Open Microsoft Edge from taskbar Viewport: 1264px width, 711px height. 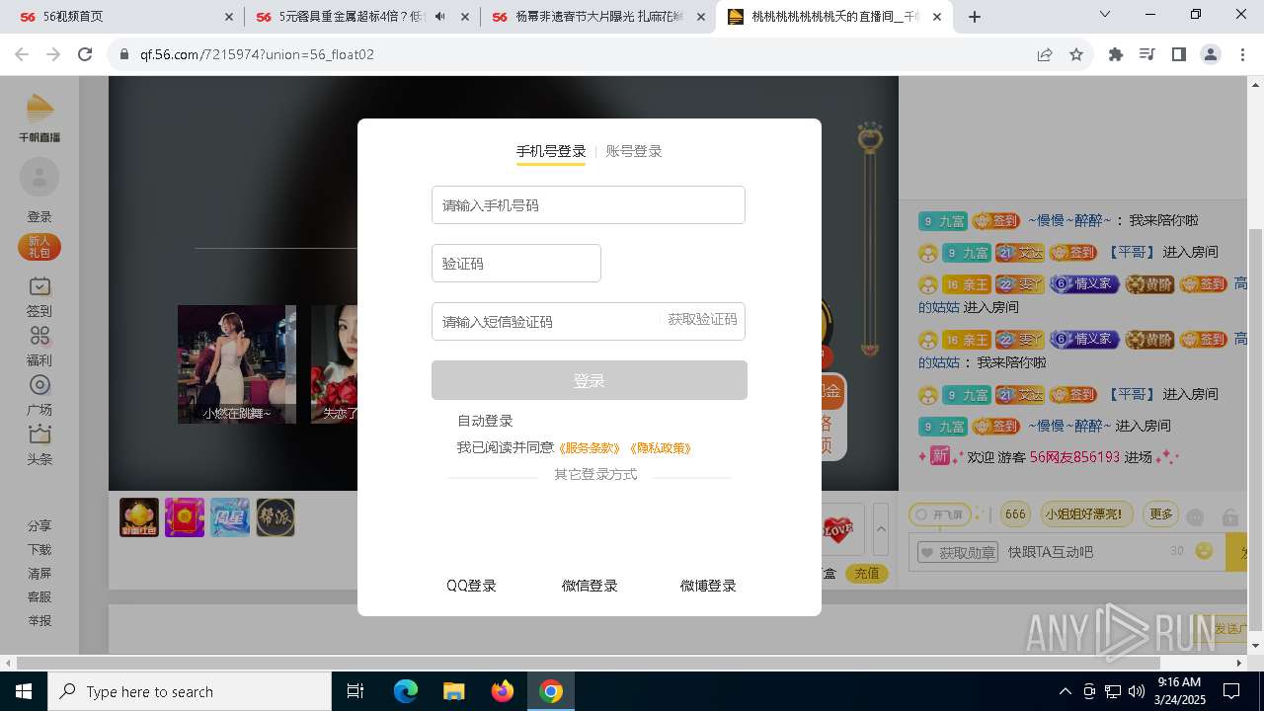tap(406, 691)
